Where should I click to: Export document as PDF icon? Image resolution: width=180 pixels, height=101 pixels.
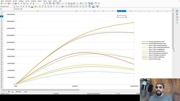13,4
